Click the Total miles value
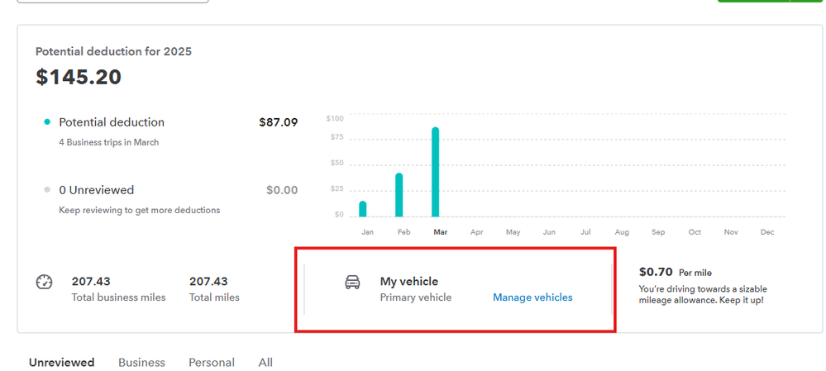 (208, 282)
